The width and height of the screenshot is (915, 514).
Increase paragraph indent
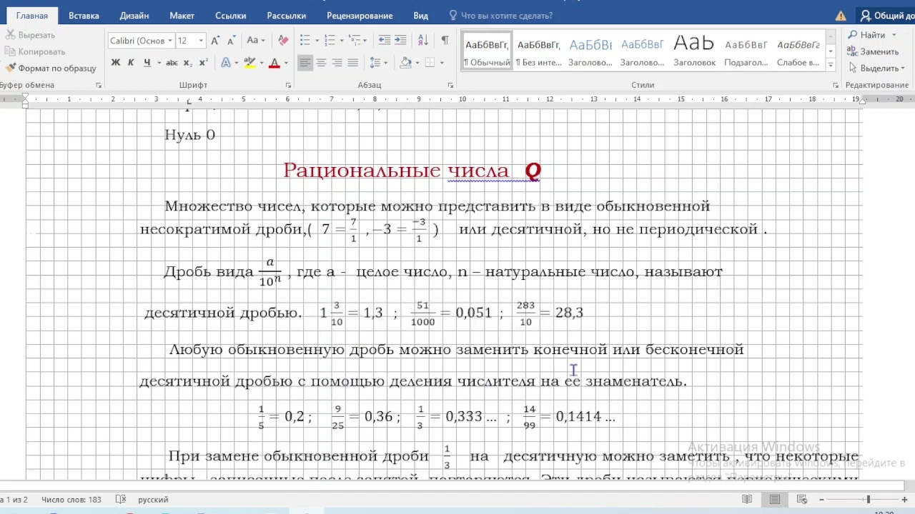pos(400,41)
